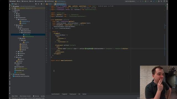
Task: Click components breadcrumb in navigation bar
Action: (39, 1)
